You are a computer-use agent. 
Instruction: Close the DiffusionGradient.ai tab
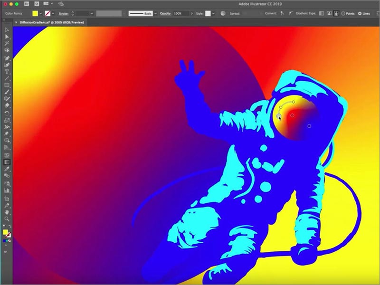17,22
